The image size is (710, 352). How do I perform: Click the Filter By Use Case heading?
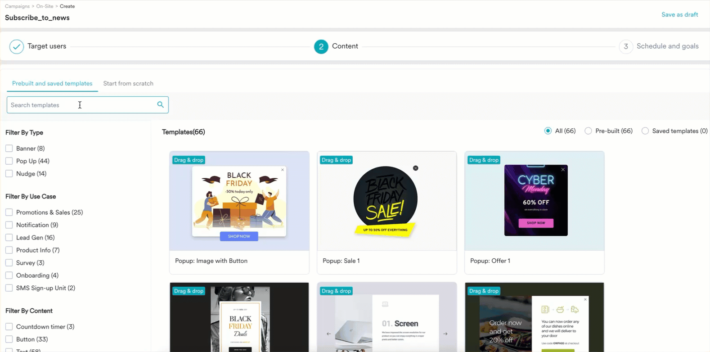pyautogui.click(x=31, y=196)
